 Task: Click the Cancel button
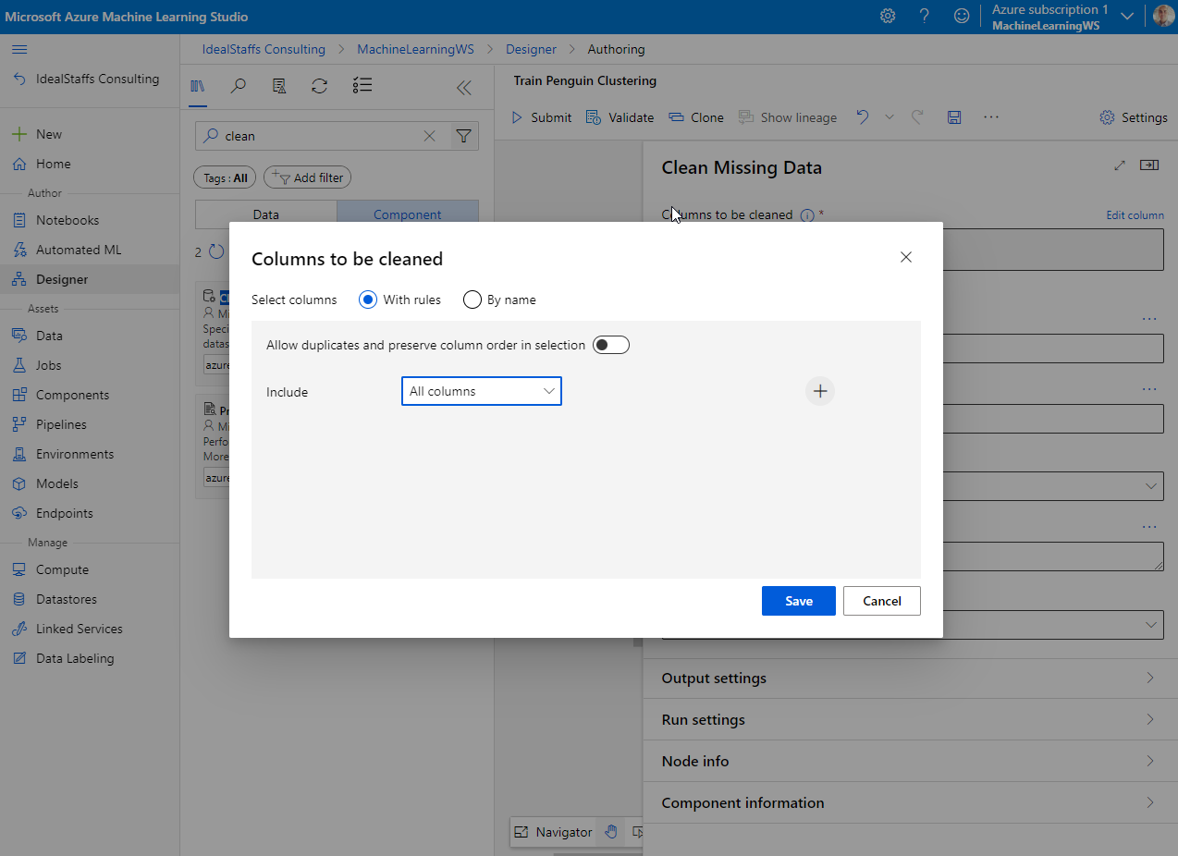point(881,601)
